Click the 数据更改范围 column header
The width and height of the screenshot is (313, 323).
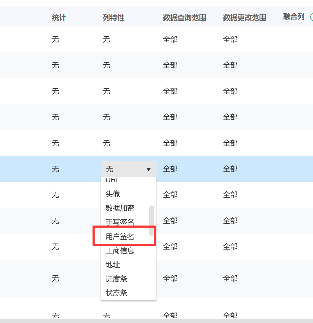point(245,18)
